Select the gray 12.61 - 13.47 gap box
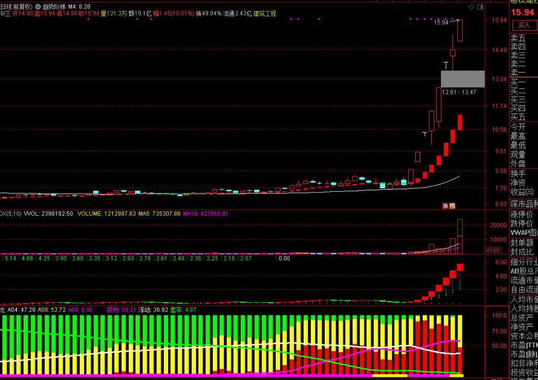 (x=462, y=79)
